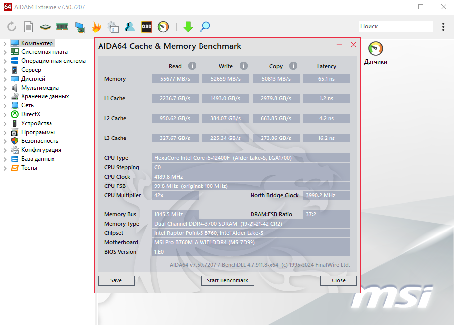This screenshot has width=454, height=325.
Task: Open the OSD panel icon
Action: [147, 27]
